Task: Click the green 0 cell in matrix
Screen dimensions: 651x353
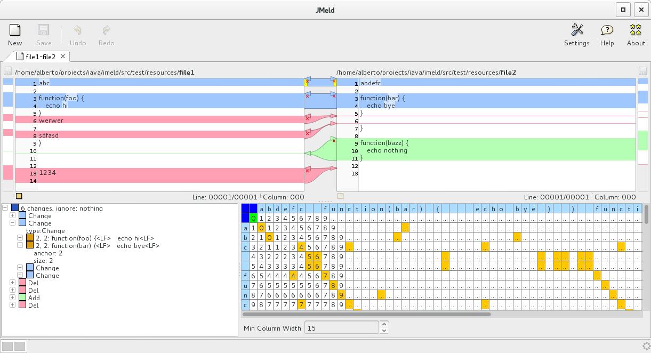Action: coord(253,218)
